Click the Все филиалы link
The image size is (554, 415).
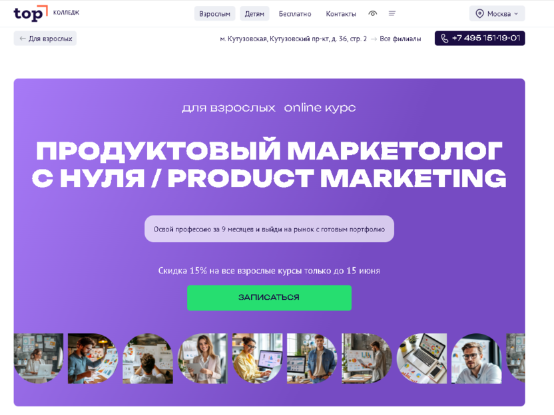(x=400, y=39)
